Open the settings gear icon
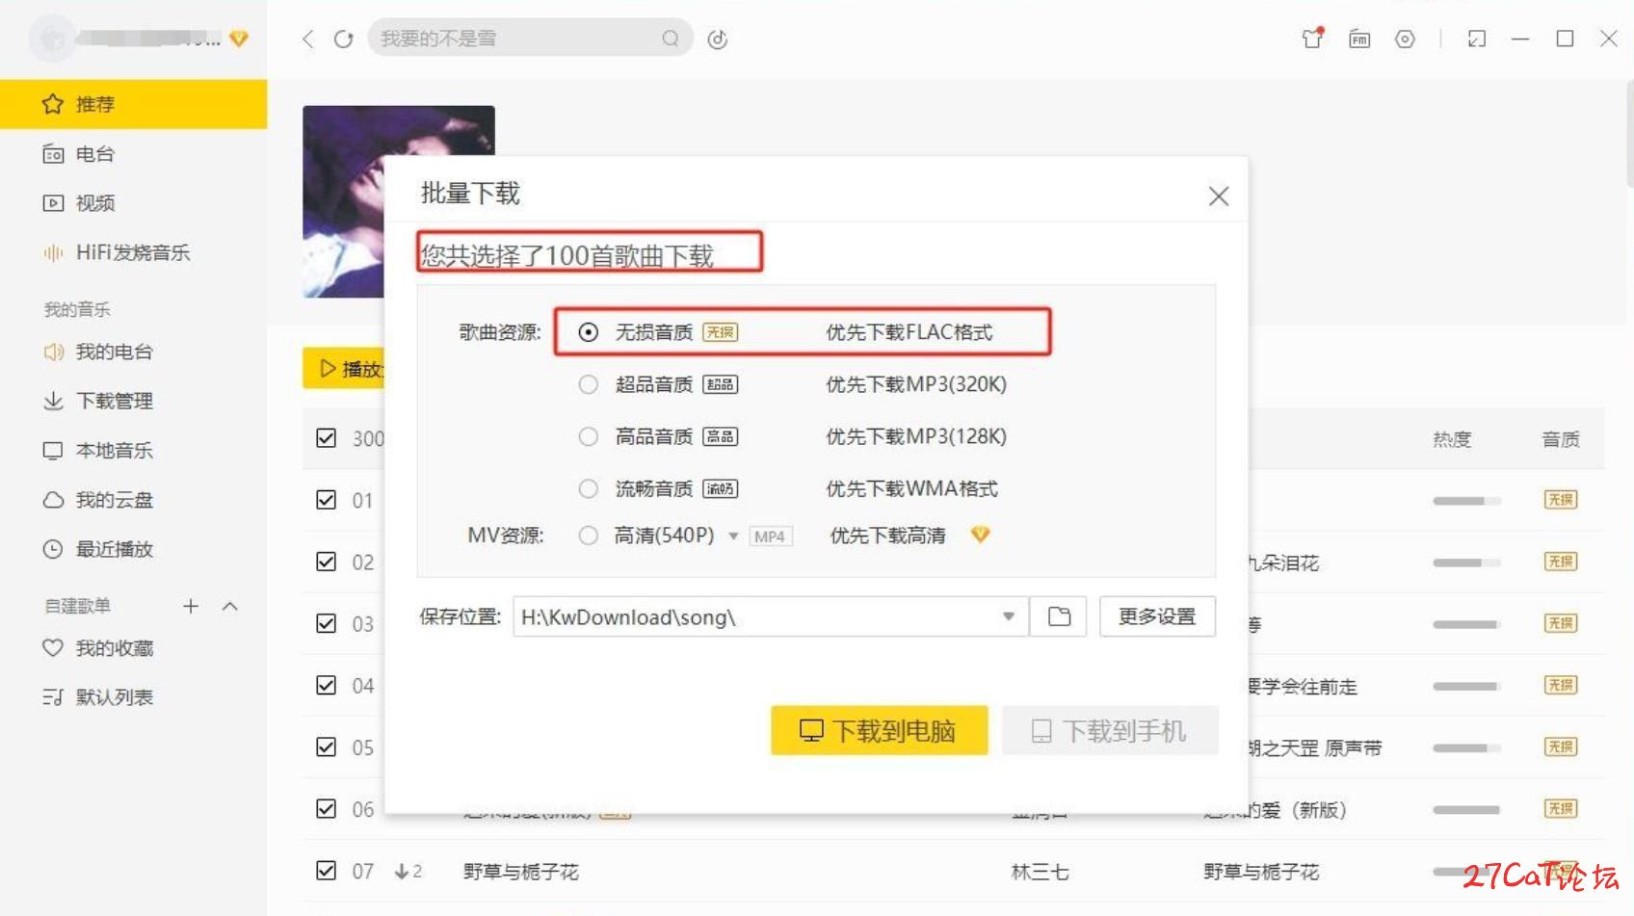Image resolution: width=1634 pixels, height=916 pixels. (1405, 39)
